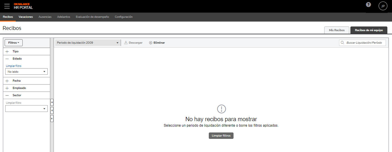Focus the Buscar Liquidación/Período search field
The width and height of the screenshot is (392, 152).
pos(362,43)
